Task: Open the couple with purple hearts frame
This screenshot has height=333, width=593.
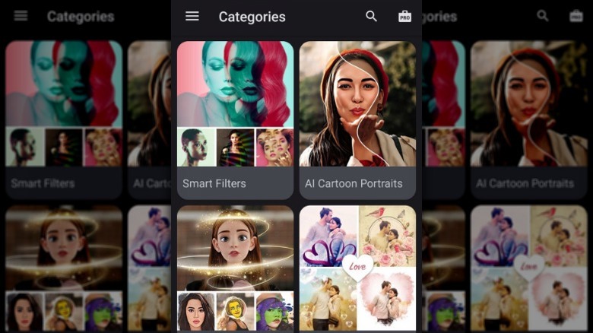Action: (328, 236)
